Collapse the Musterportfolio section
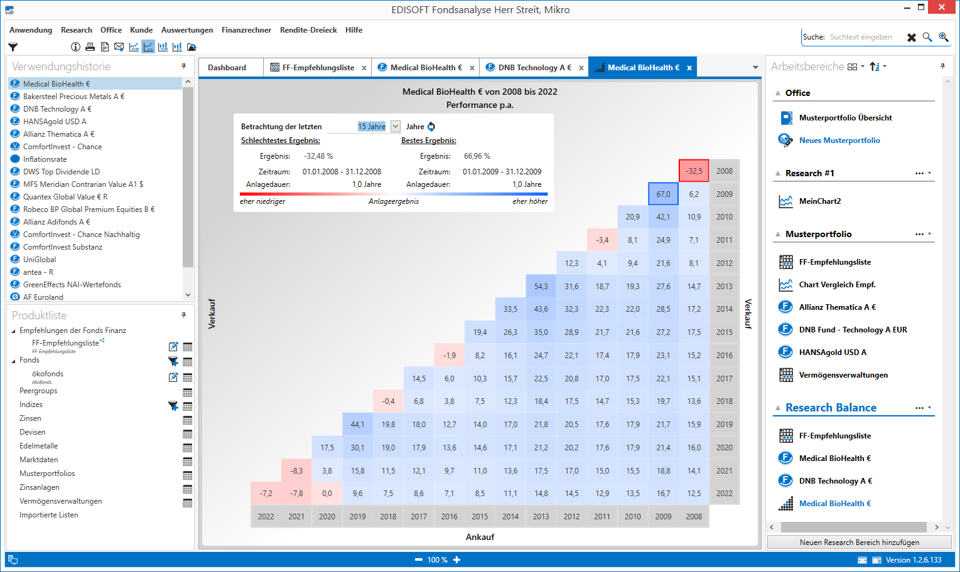Image resolution: width=960 pixels, height=572 pixels. point(778,235)
